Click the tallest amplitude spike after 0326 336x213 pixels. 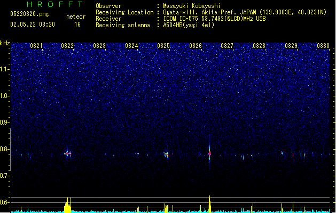coord(209,204)
